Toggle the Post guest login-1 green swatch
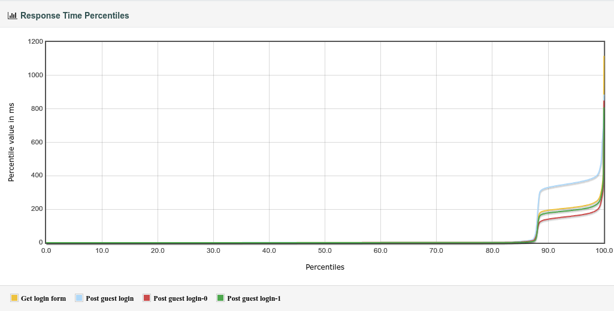 pyautogui.click(x=220, y=298)
